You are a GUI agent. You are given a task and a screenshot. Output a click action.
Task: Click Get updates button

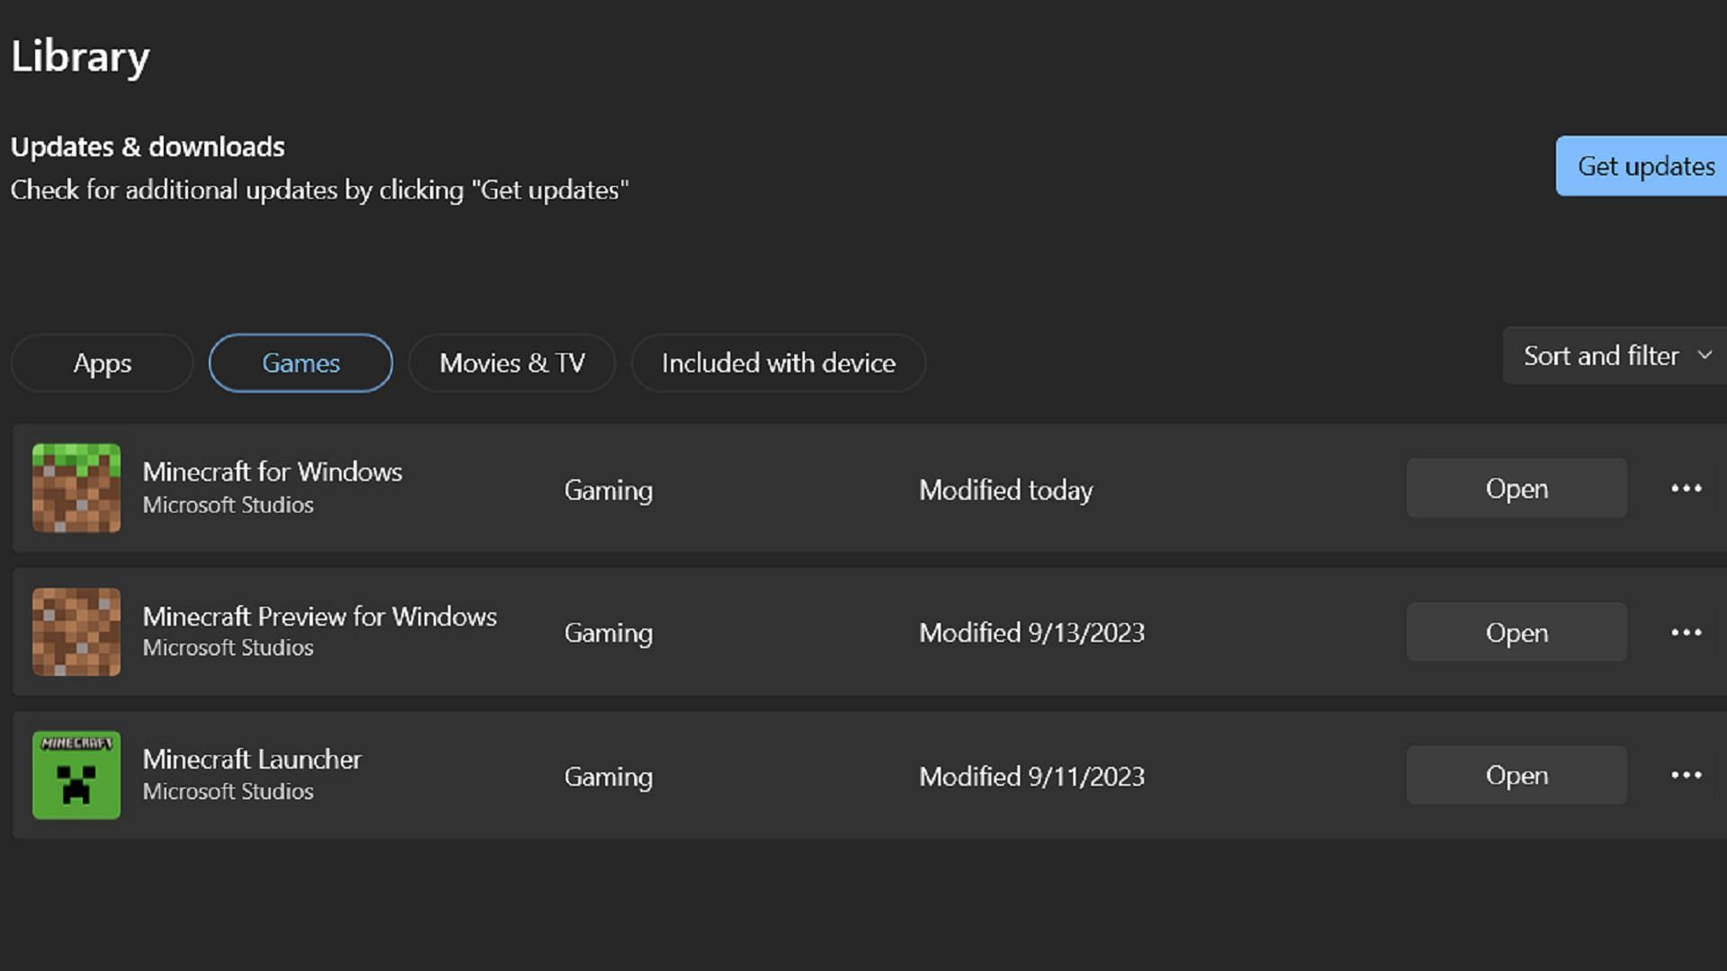tap(1646, 165)
